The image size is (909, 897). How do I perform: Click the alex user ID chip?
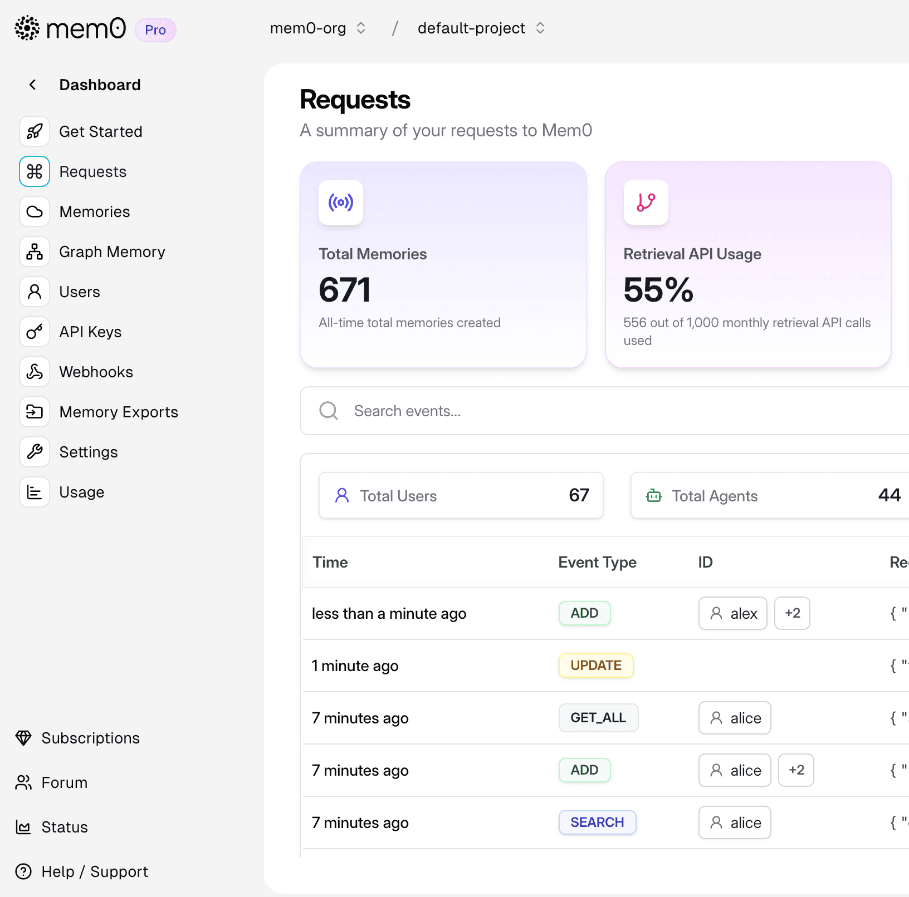[x=733, y=613]
